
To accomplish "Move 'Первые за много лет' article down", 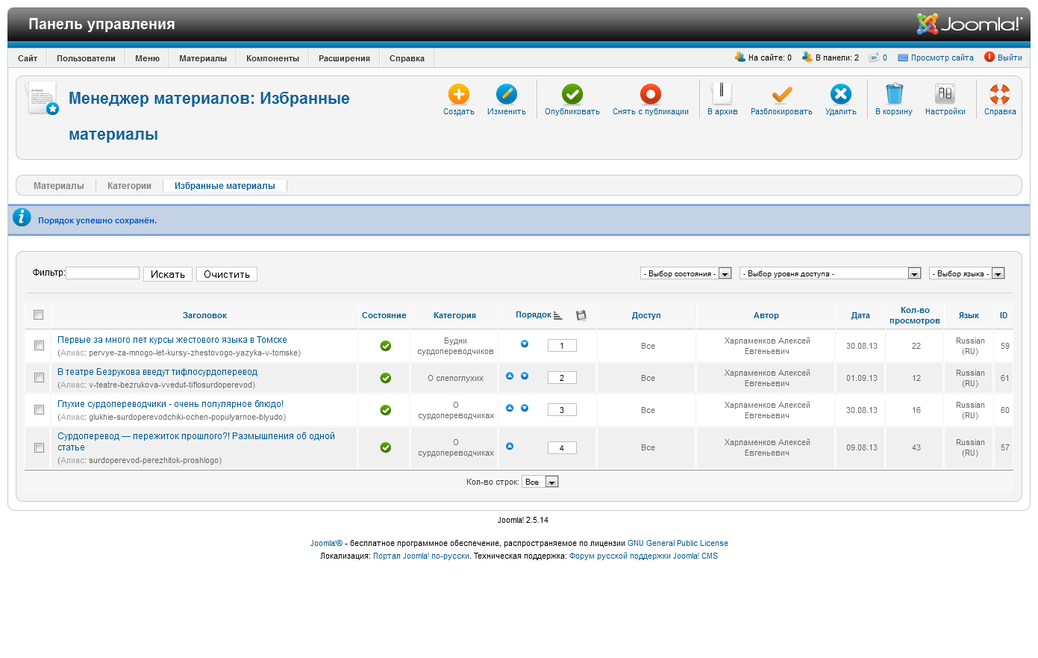I will pos(525,344).
